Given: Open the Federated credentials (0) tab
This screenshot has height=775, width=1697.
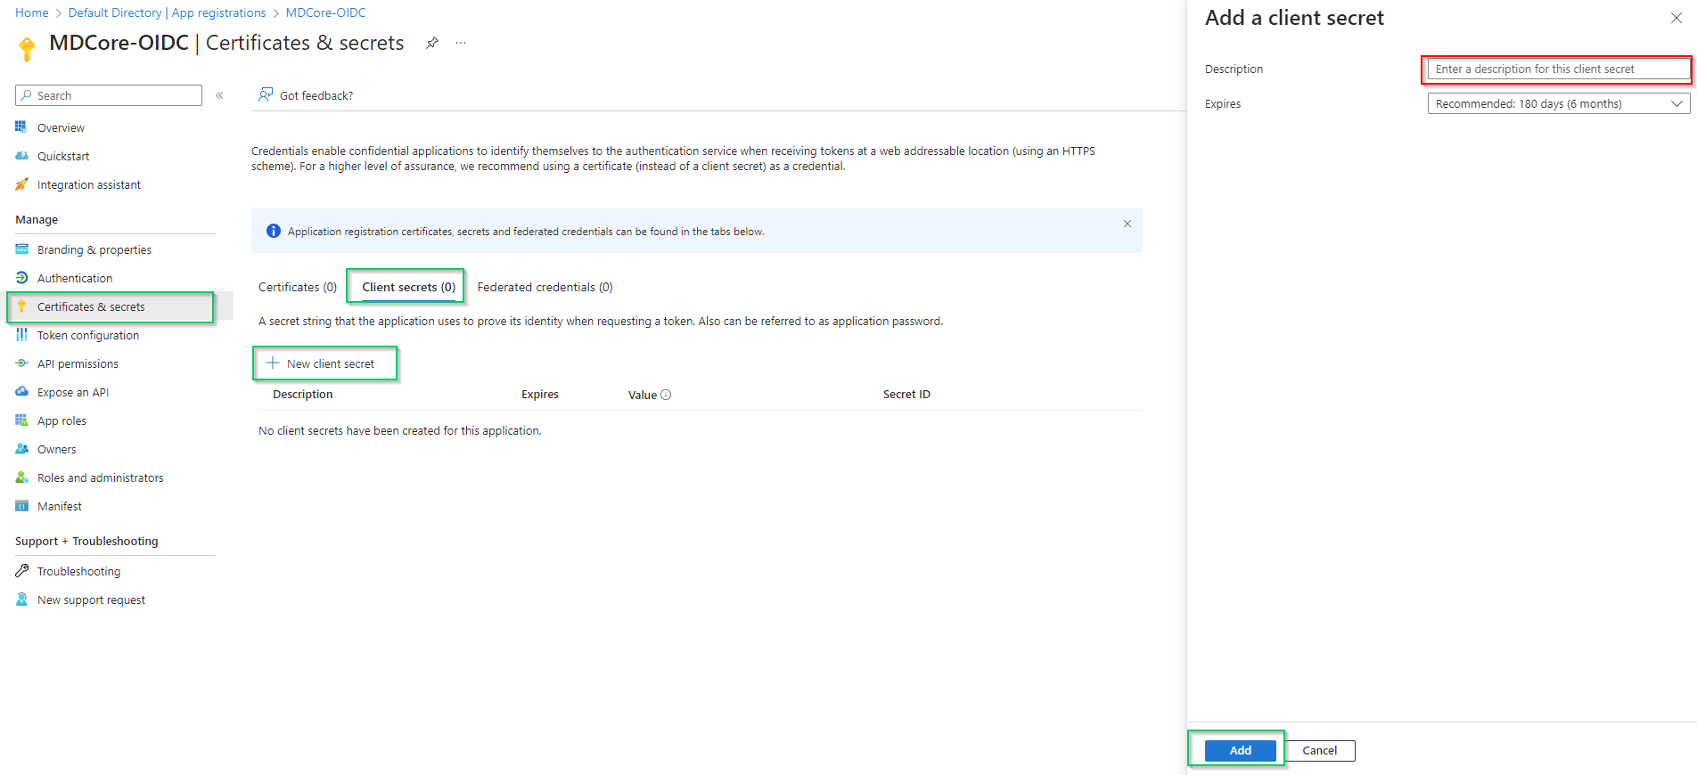Looking at the screenshot, I should point(545,287).
